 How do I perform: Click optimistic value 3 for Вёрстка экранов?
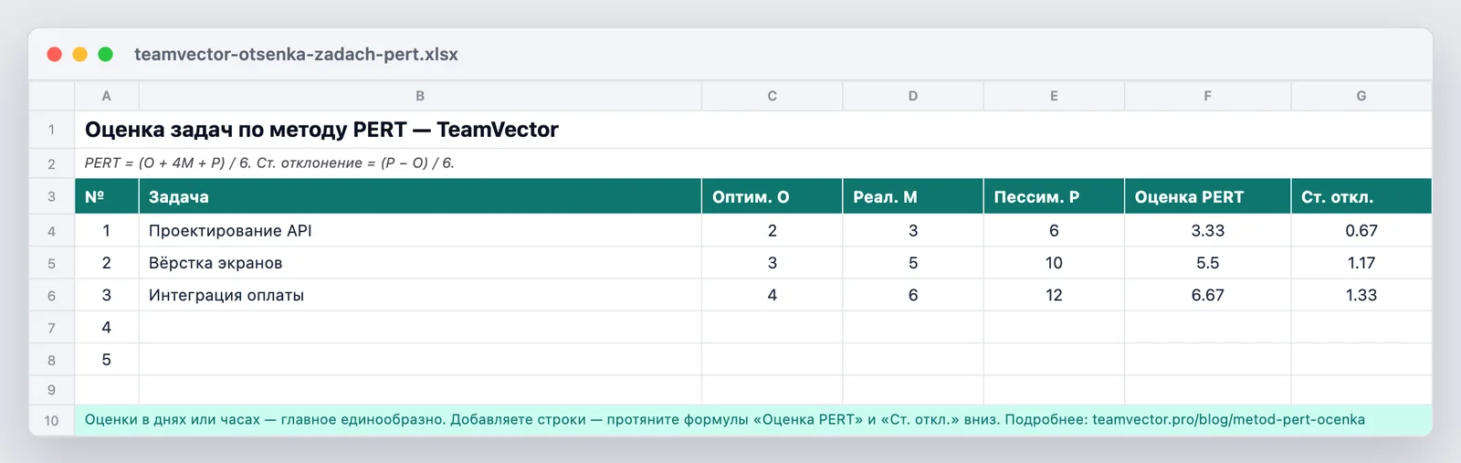point(772,263)
